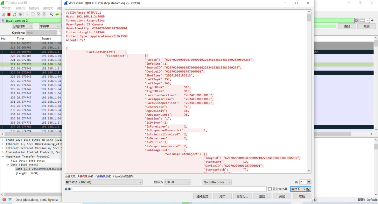Expand the Ethernet II tree row
The height and width of the screenshot is (204, 378).
3,144
